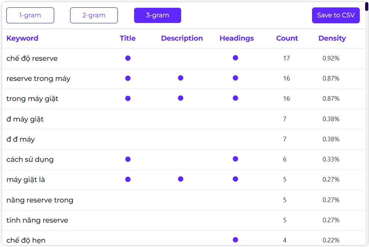Click the Description dot for "reserve trong máy"

click(180, 78)
